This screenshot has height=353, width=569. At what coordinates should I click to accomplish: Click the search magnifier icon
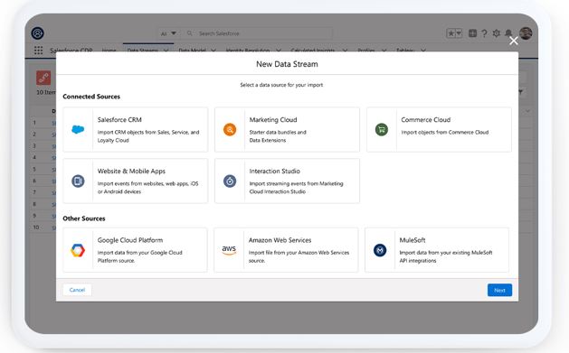click(x=189, y=33)
